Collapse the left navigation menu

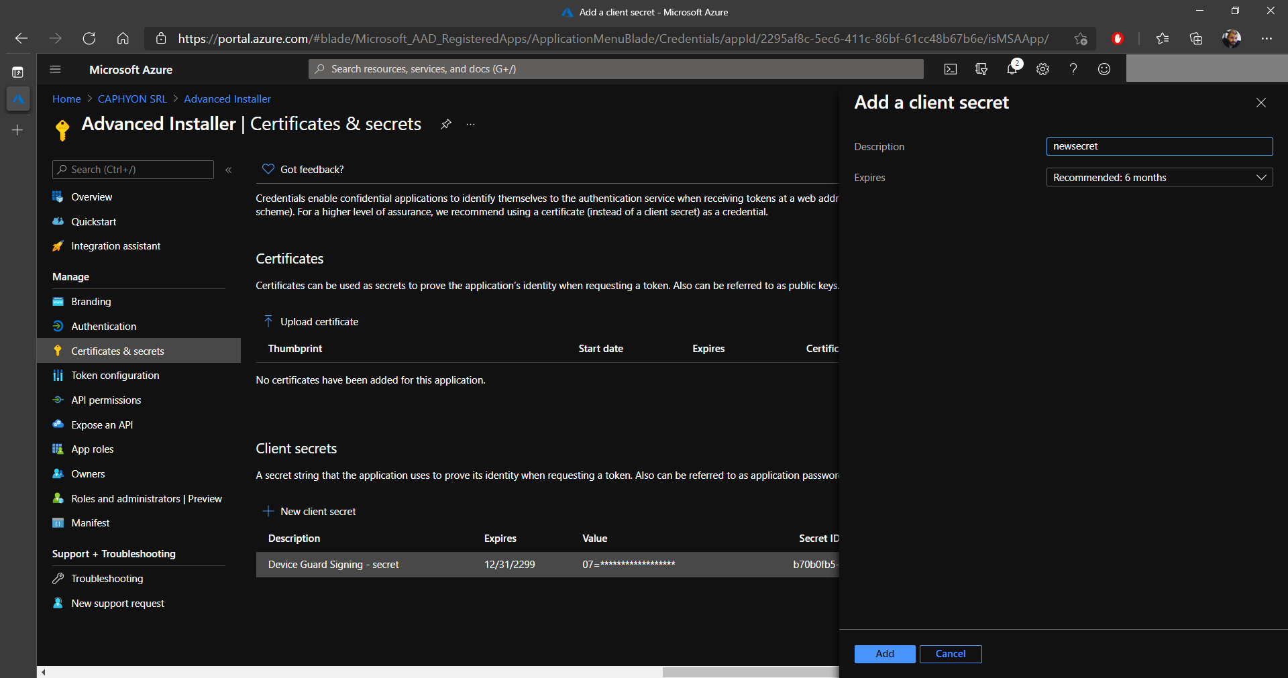[229, 170]
